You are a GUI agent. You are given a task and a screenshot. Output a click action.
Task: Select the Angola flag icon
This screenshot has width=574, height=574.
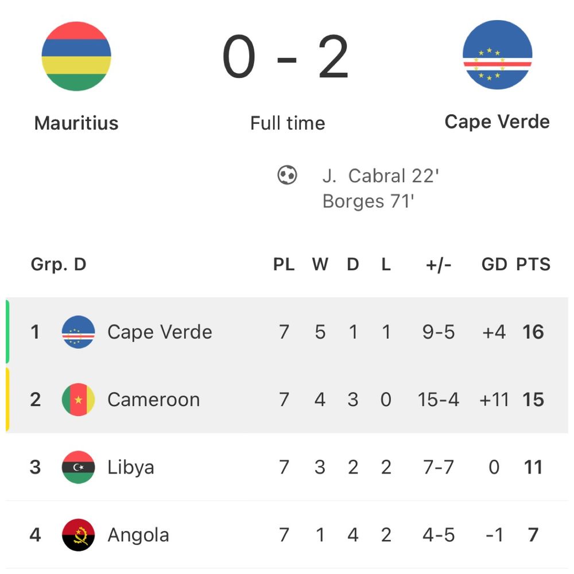(x=78, y=535)
